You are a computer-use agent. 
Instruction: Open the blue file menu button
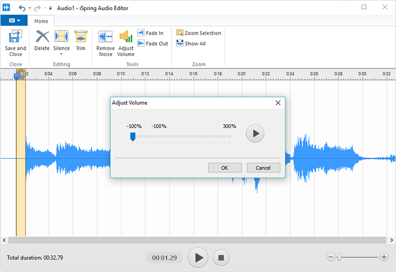pos(14,20)
